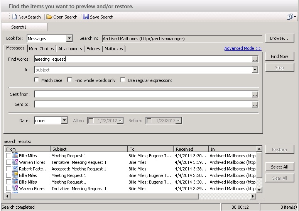Viewport: 299px width, 211px height.
Task: Open the In subject dropdown
Action: (255, 70)
